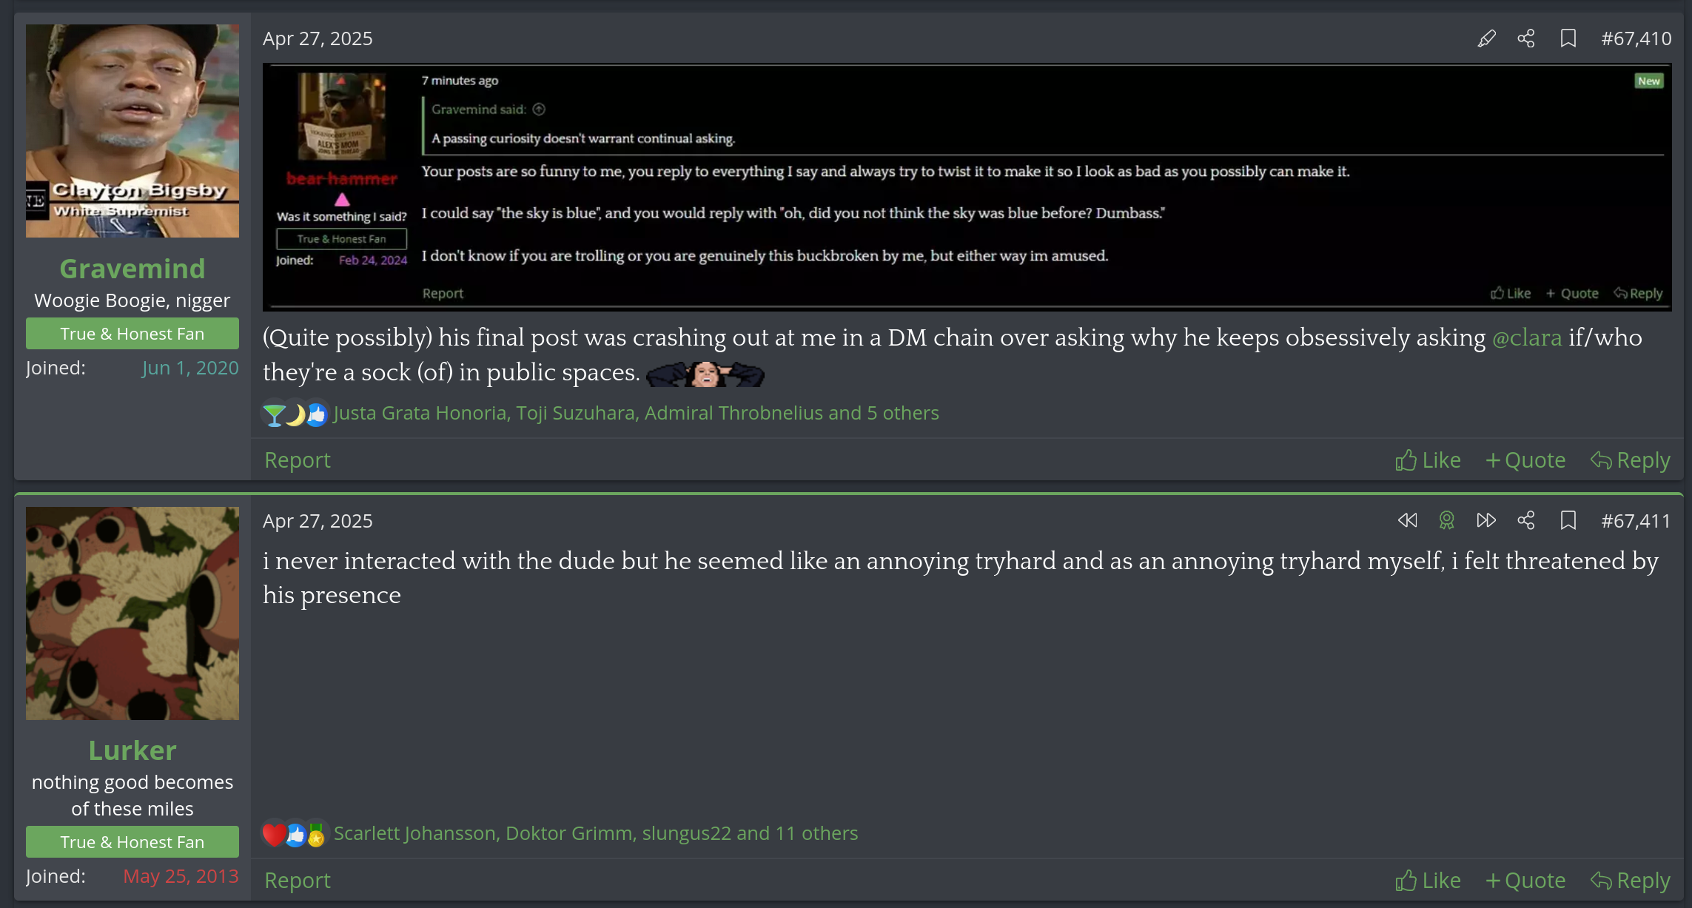Open Lurker's avatar image
1692x908 pixels.
[132, 613]
